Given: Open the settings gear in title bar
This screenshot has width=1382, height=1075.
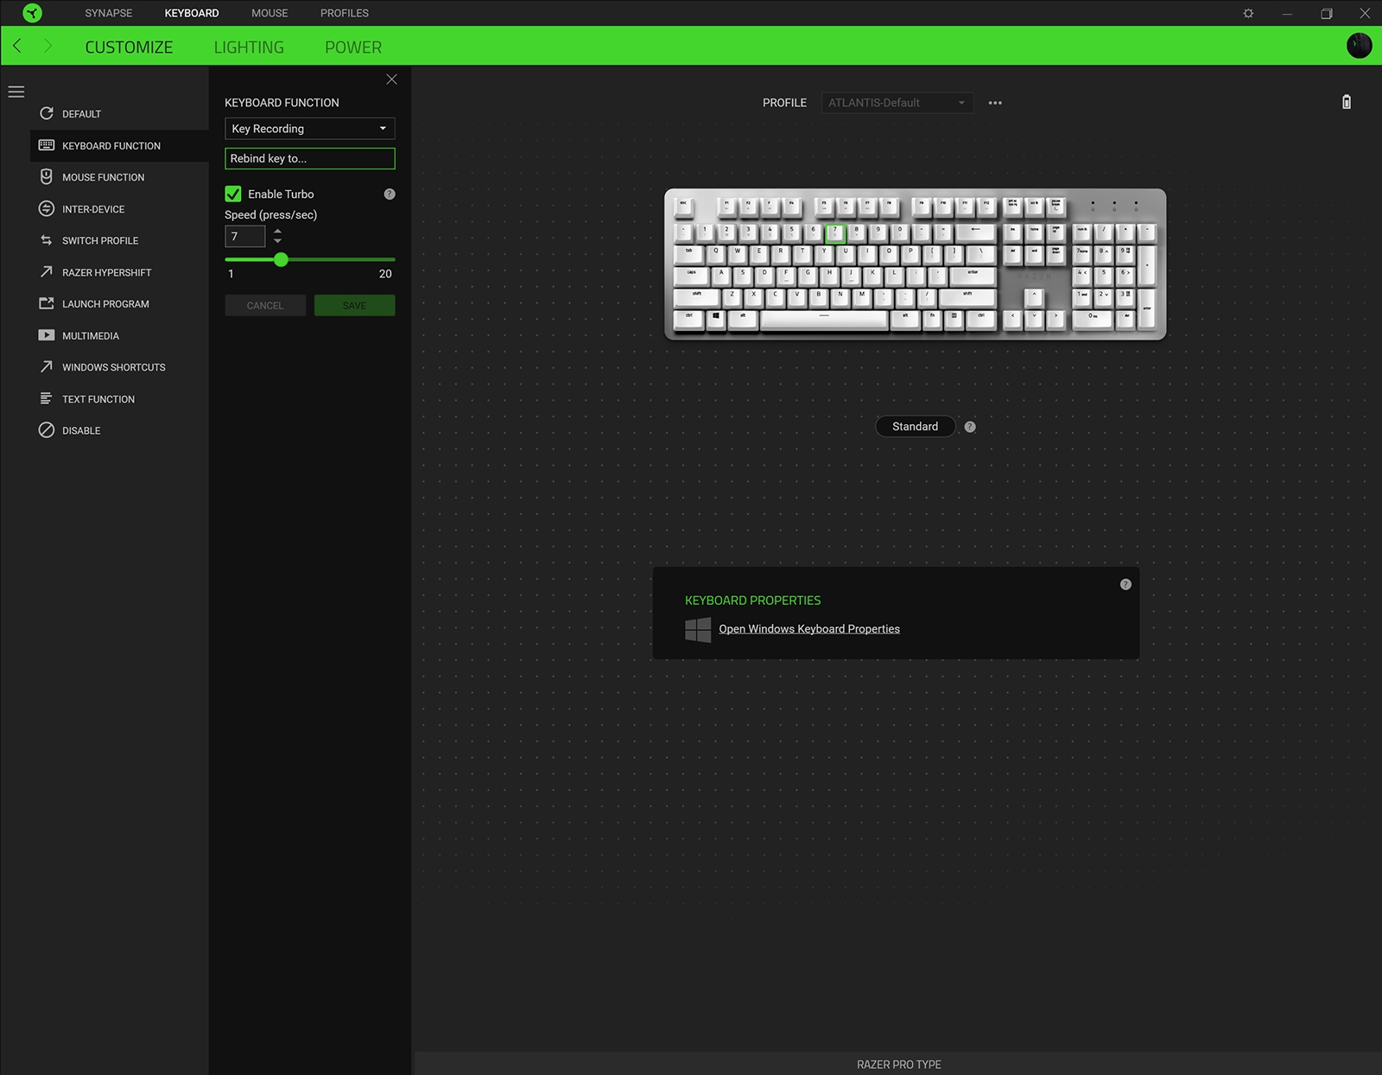Looking at the screenshot, I should (1248, 13).
